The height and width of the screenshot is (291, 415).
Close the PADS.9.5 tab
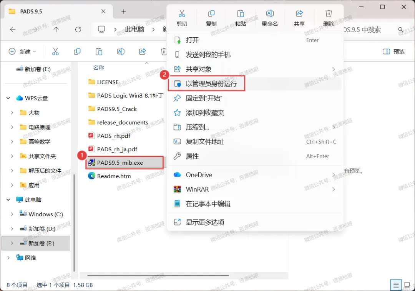pos(103,12)
